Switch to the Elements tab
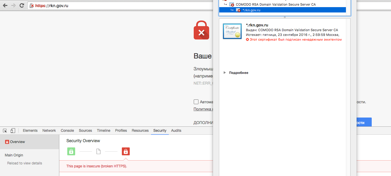Screen dimensions: 391x176 30,131
